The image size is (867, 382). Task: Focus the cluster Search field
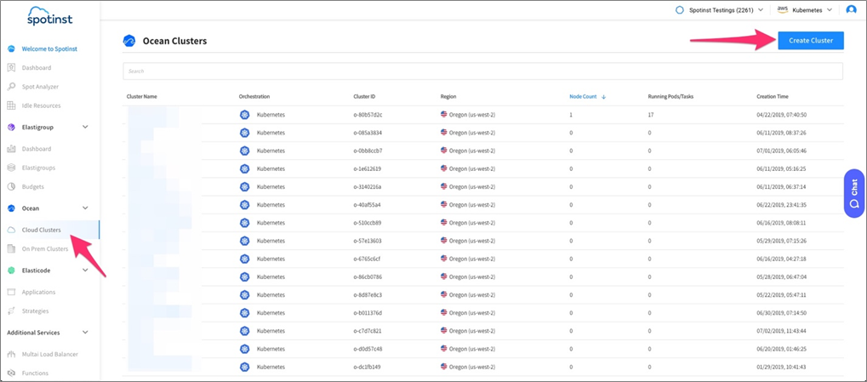pyautogui.click(x=482, y=71)
